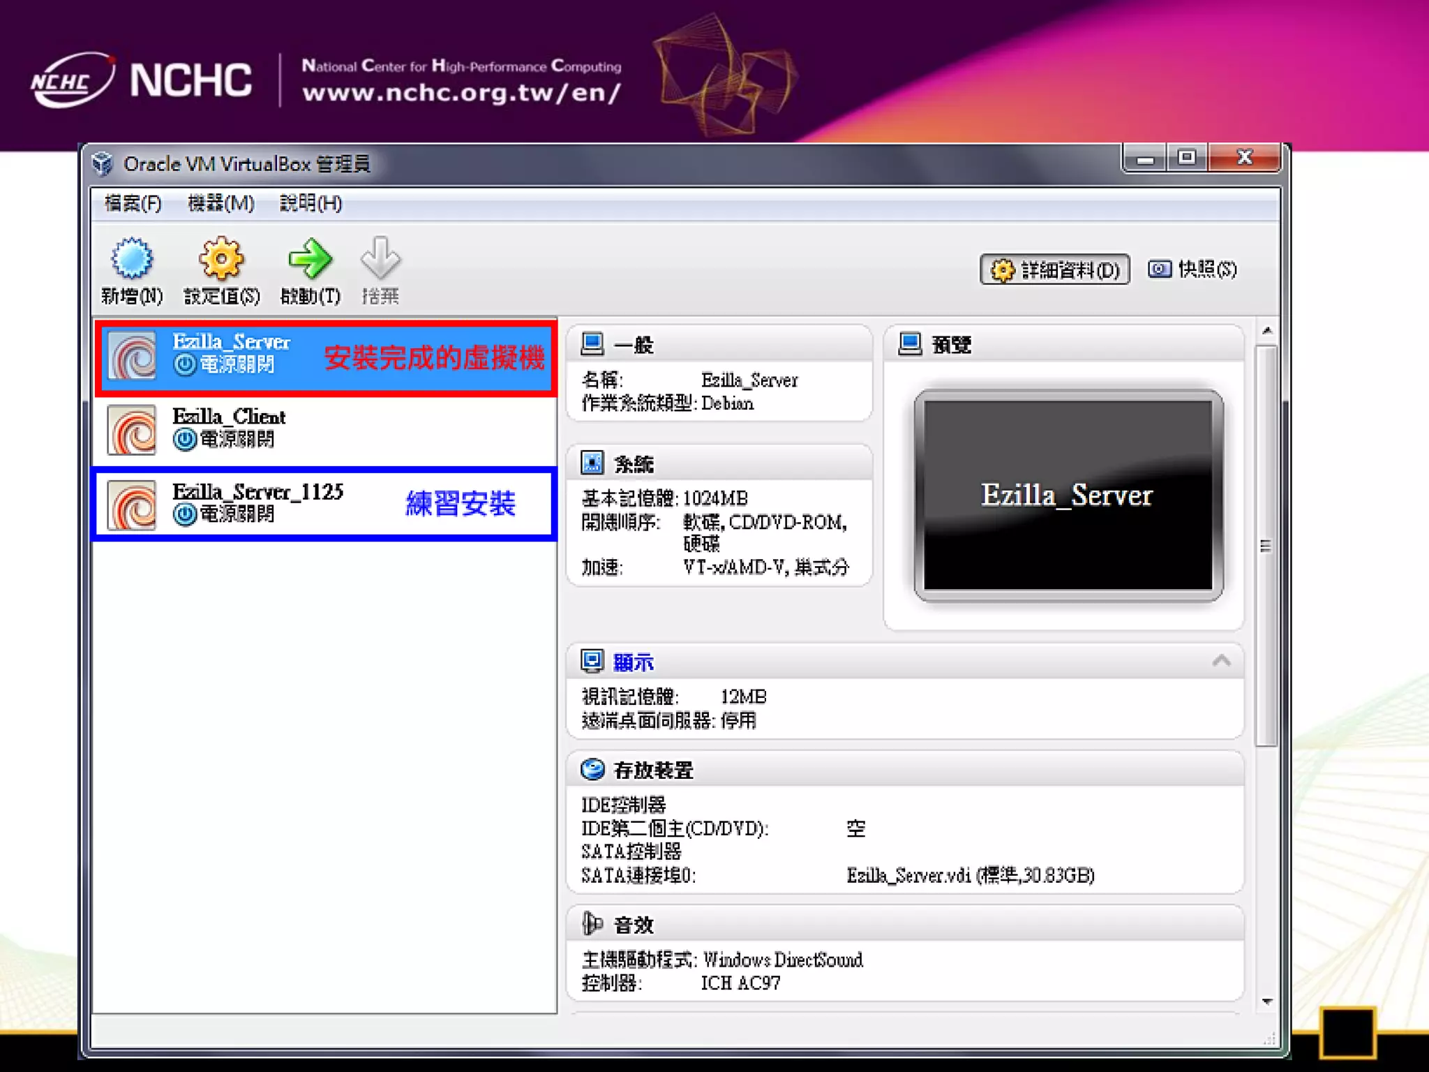The height and width of the screenshot is (1072, 1429).
Task: Click the System (系統) chip icon
Action: point(592,463)
